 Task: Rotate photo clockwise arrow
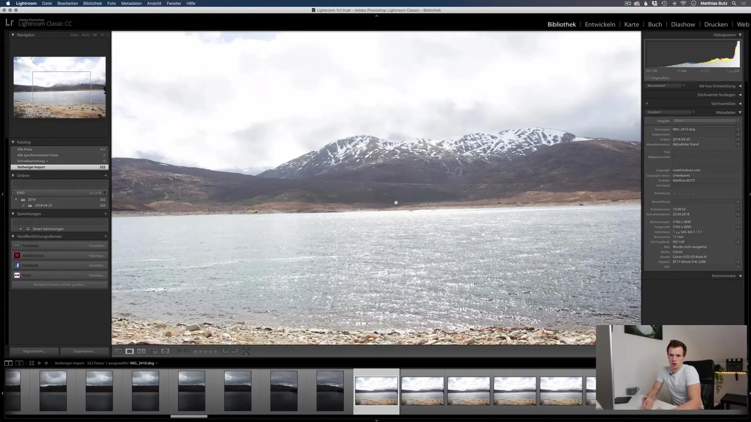235,351
